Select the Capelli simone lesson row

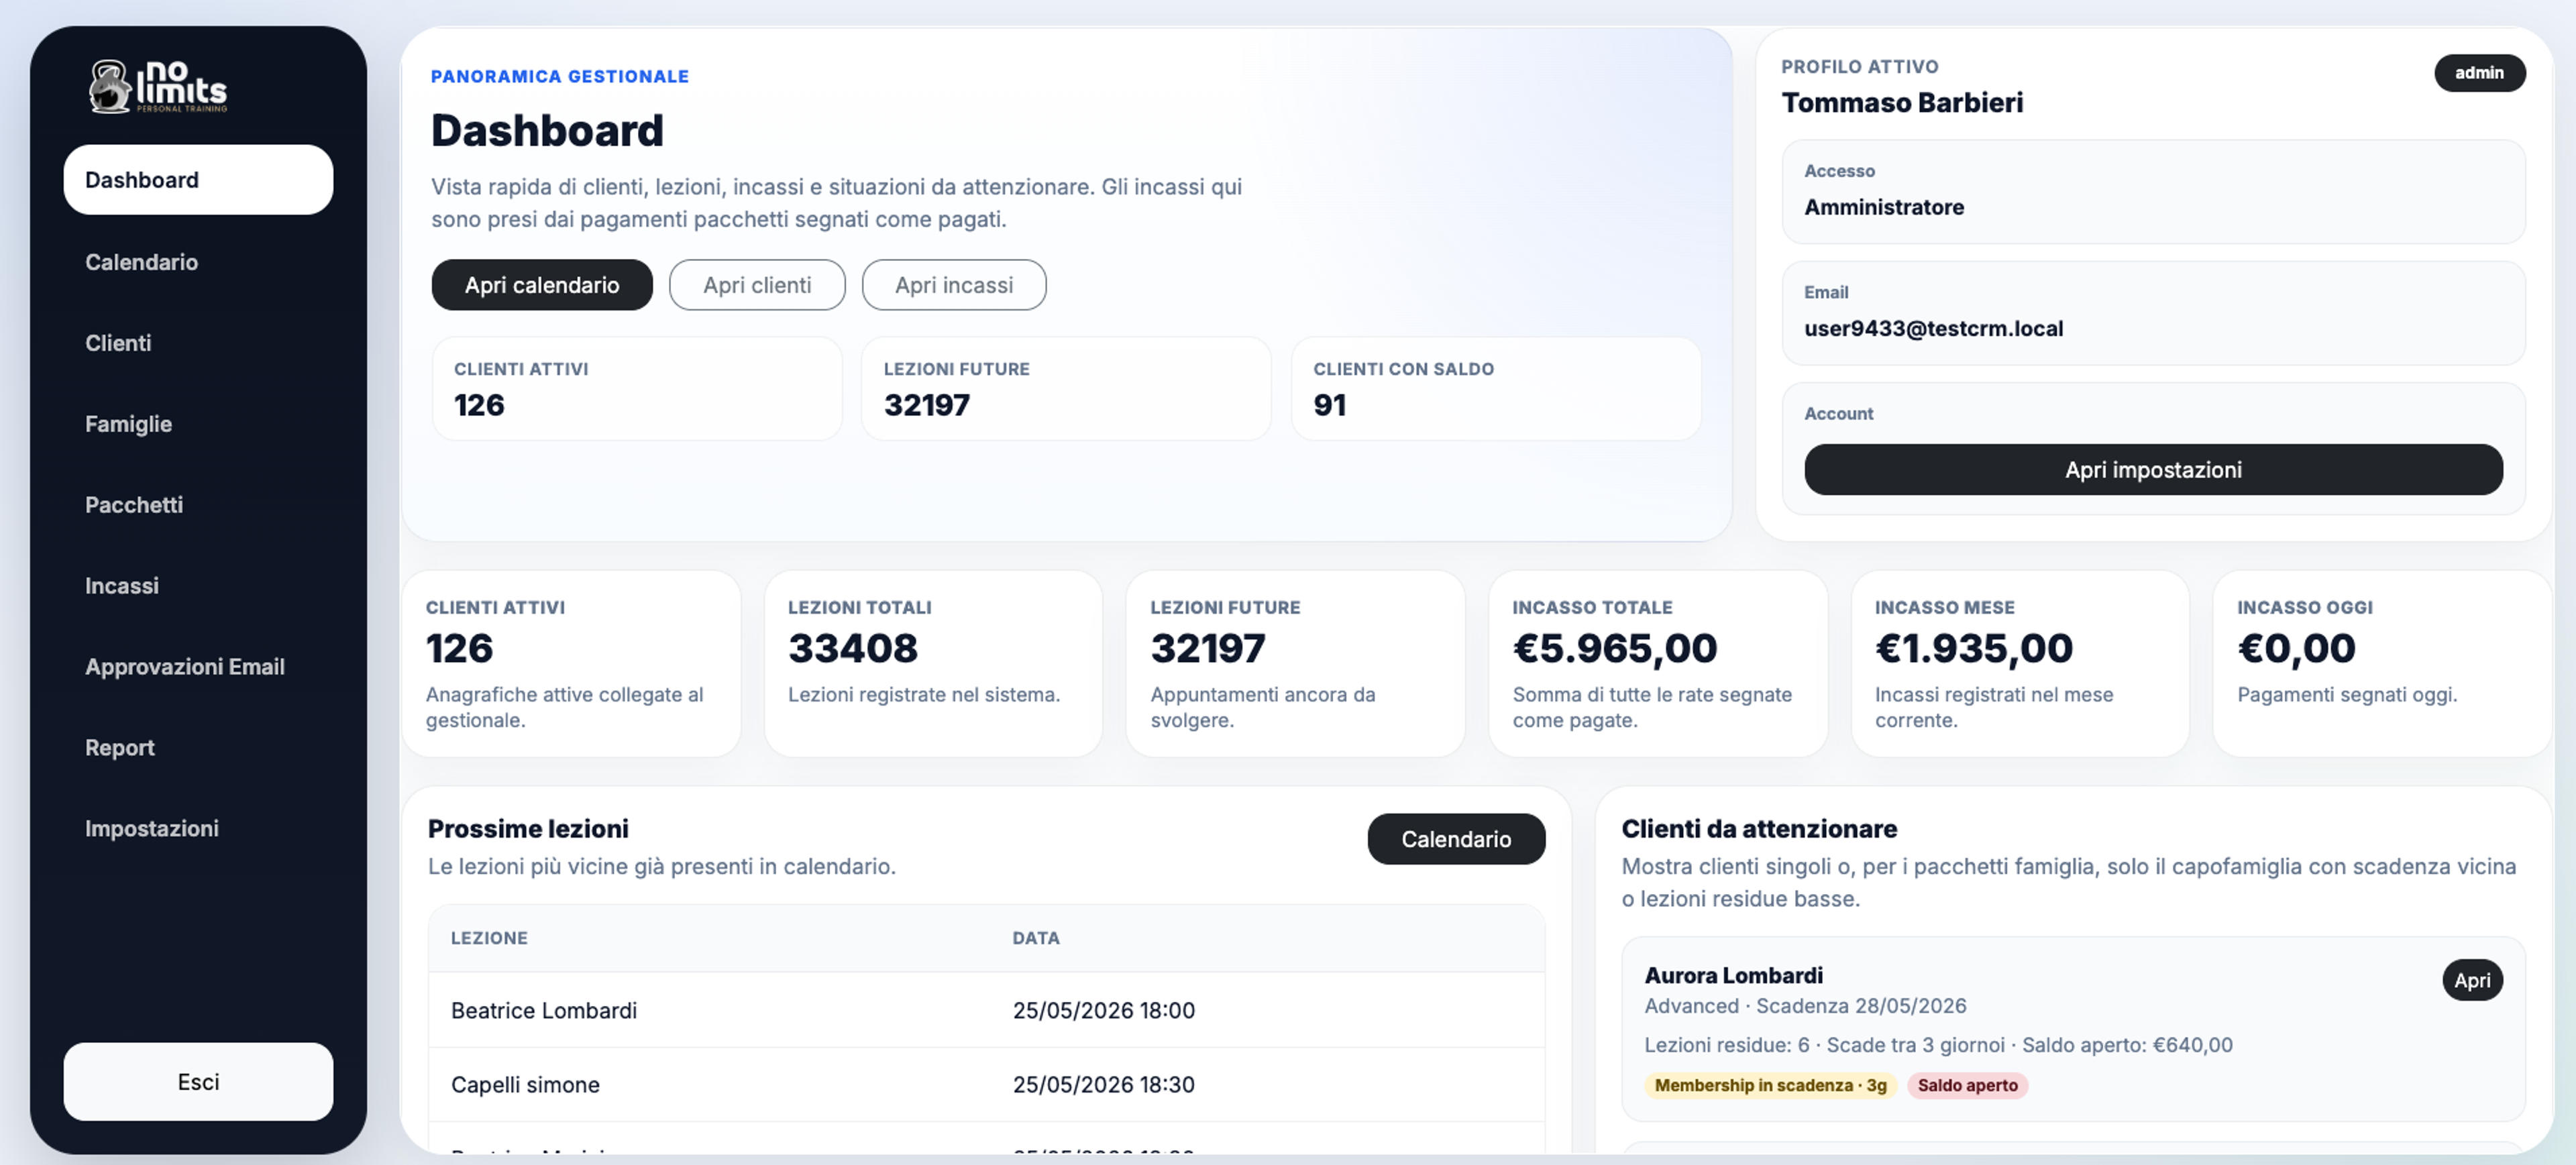tap(986, 1085)
